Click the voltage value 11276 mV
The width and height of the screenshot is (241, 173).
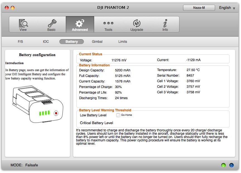pyautogui.click(x=119, y=60)
